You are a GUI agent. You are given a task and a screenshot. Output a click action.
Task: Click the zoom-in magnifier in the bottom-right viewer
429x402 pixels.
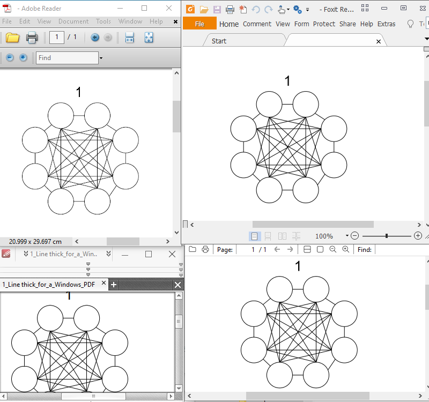point(345,249)
